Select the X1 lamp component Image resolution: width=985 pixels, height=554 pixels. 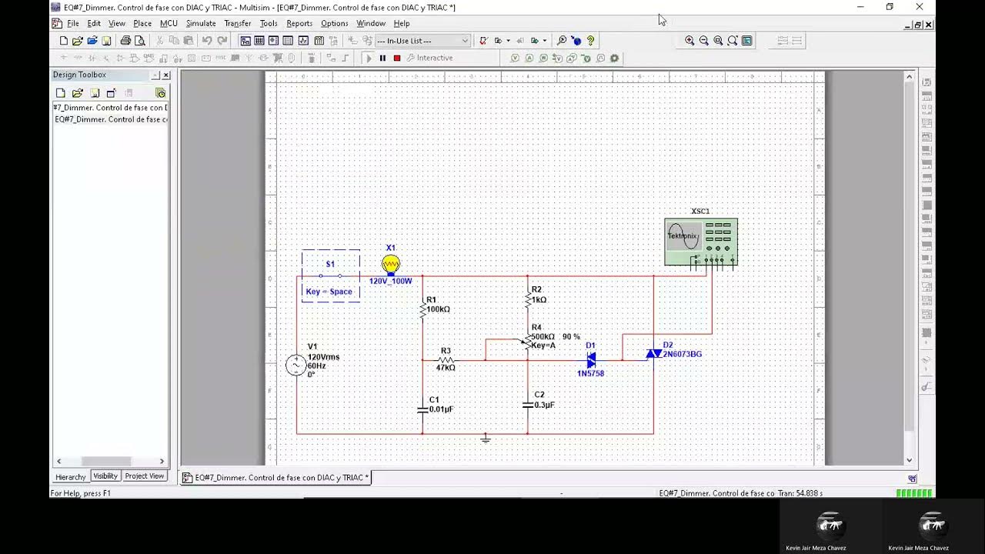coord(391,265)
